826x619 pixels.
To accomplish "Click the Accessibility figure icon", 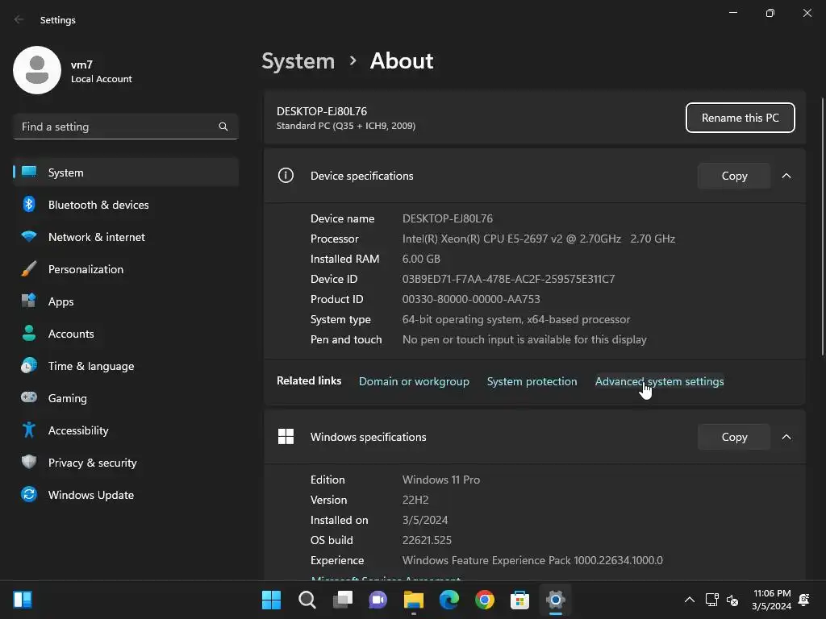I will click(29, 430).
